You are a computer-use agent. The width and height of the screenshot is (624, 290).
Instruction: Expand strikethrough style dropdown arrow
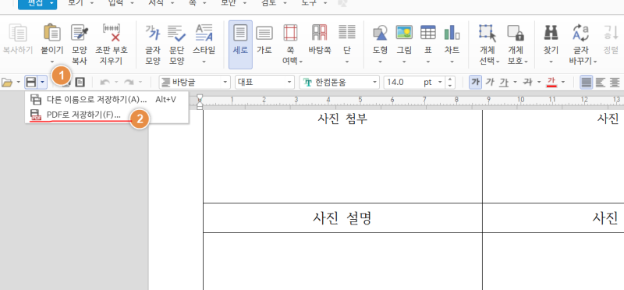538,83
